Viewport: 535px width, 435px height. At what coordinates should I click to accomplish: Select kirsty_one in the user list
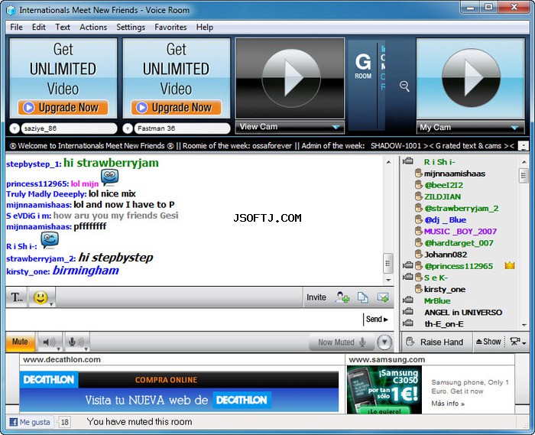pyautogui.click(x=445, y=289)
